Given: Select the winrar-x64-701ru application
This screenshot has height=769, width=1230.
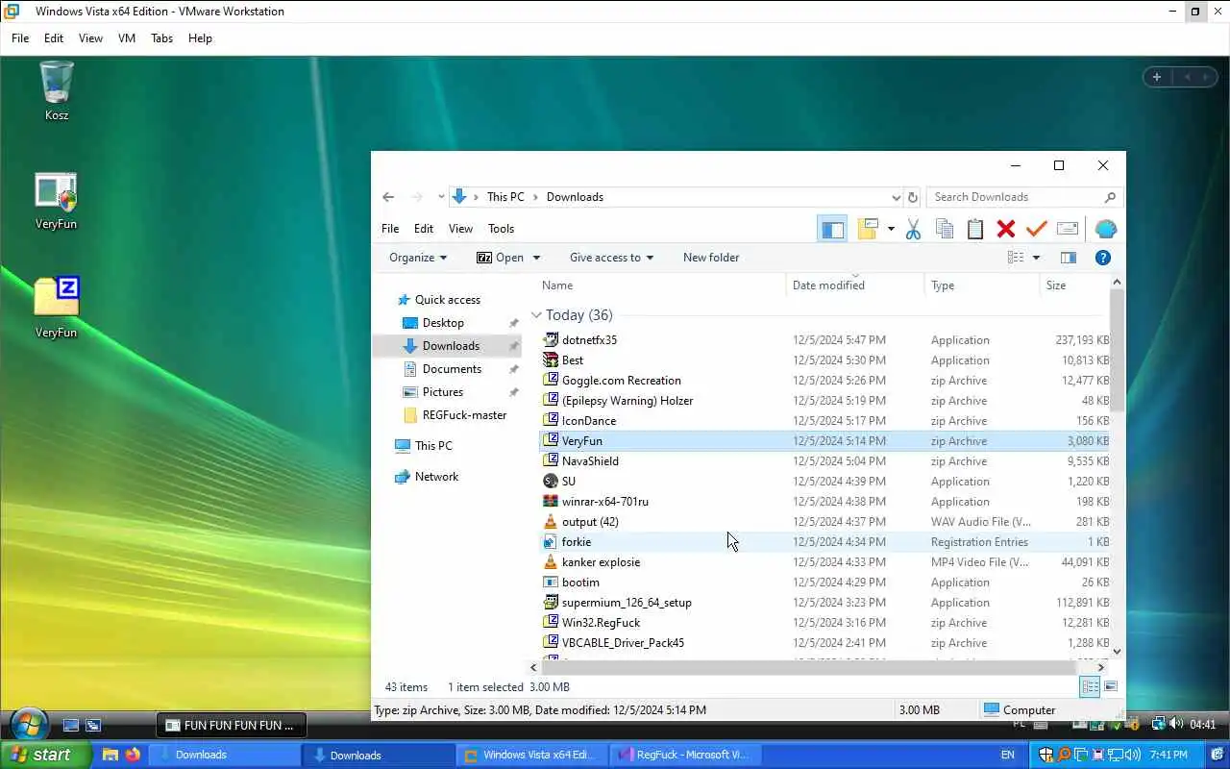Looking at the screenshot, I should pos(604,502).
